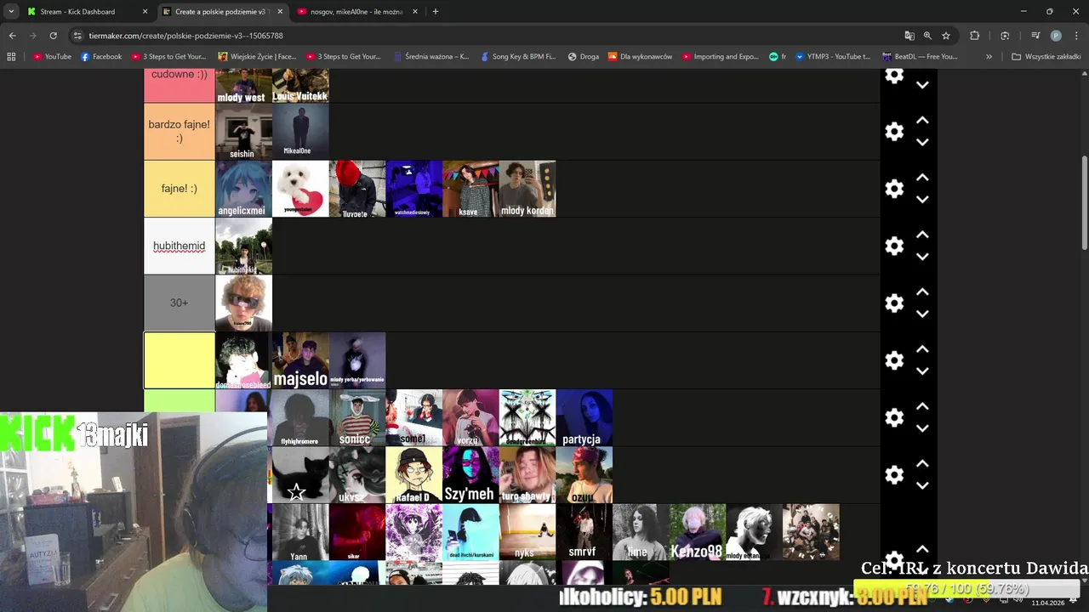This screenshot has width=1089, height=612.
Task: Reload the tiermaker page
Action: click(x=53, y=36)
